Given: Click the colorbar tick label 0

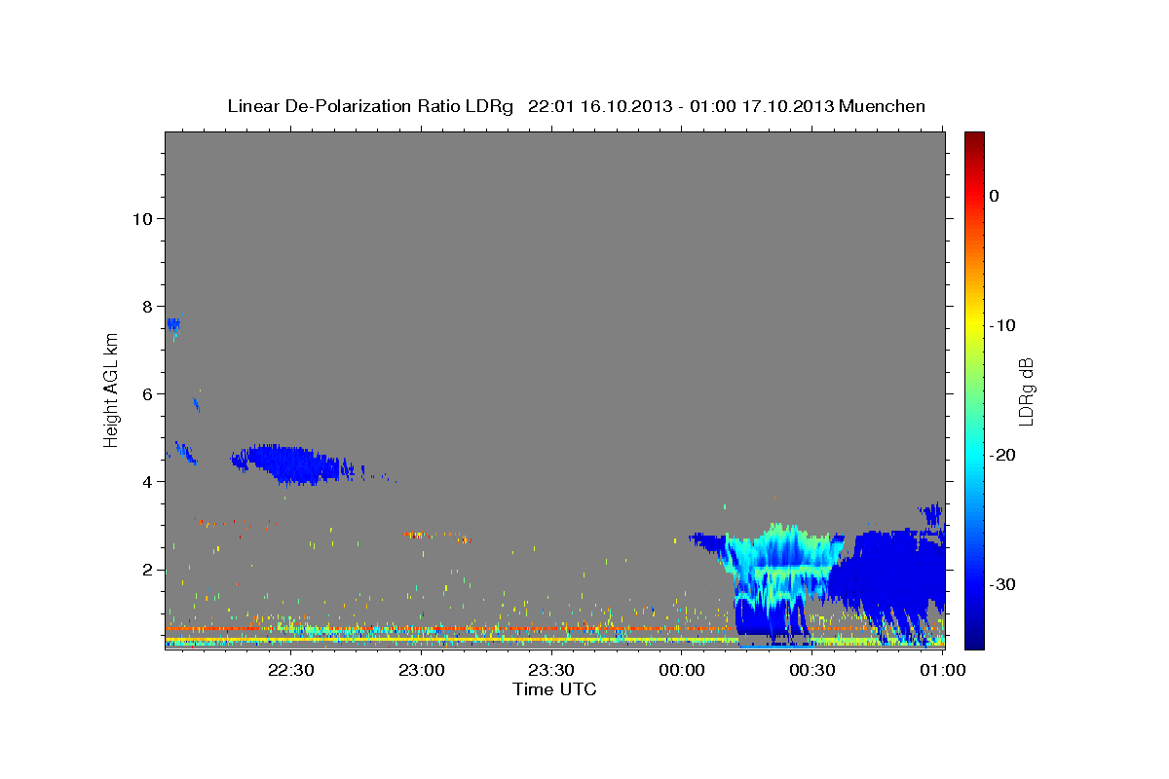Looking at the screenshot, I should pyautogui.click(x=995, y=196).
